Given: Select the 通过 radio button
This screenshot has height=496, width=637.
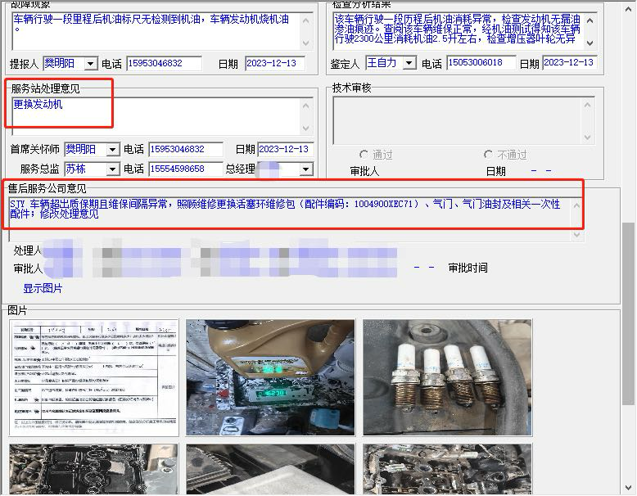Looking at the screenshot, I should pyautogui.click(x=364, y=155).
